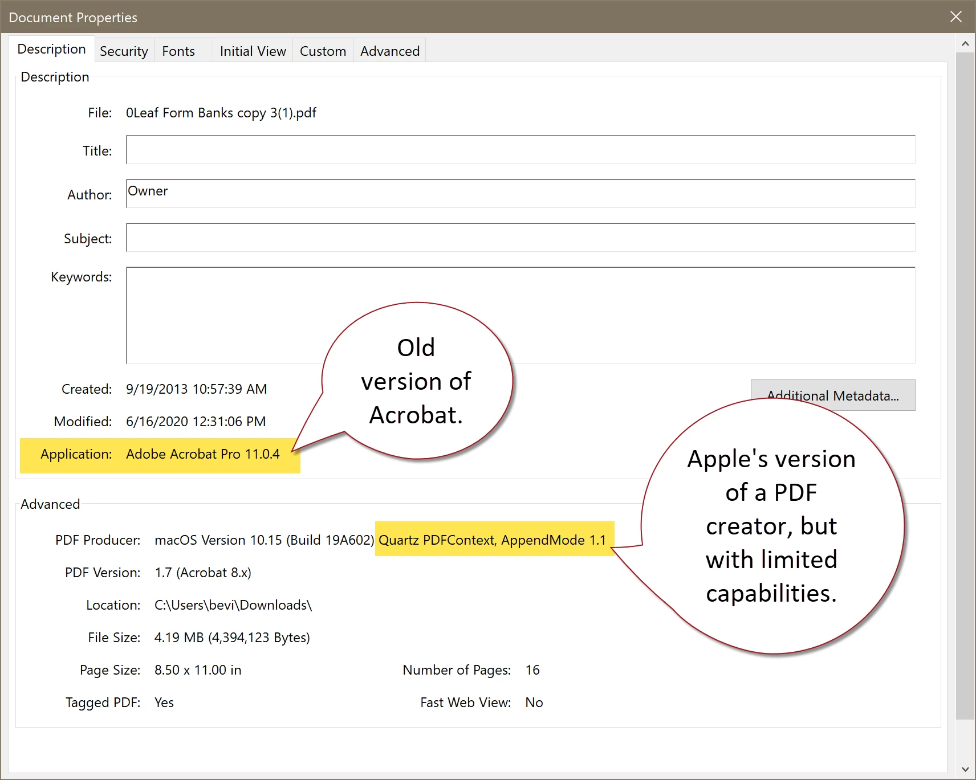Click 'macOS Version 10.15 (Build 19A602)' producer text
This screenshot has width=976, height=780.
click(x=265, y=540)
